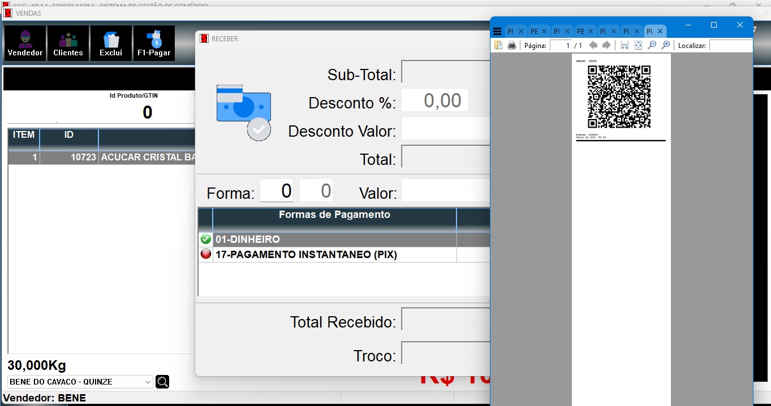Click the magnifier search icon beside the client dropdown
The width and height of the screenshot is (771, 406).
[x=162, y=382]
